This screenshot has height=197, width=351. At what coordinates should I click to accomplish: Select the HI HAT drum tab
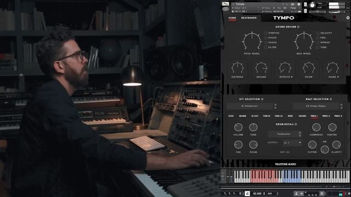[x=254, y=116]
